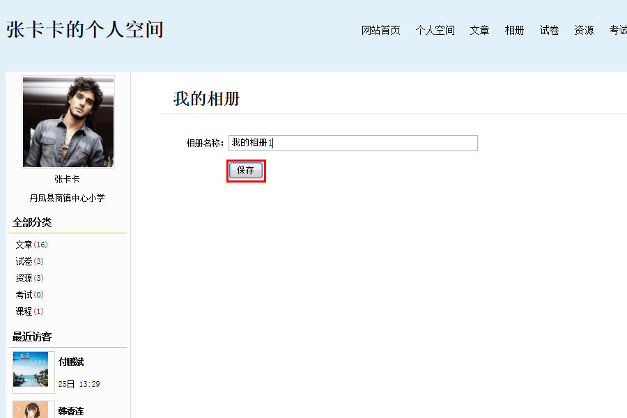Click the 保存 button
Viewport: 627px width, 418px height.
point(245,171)
